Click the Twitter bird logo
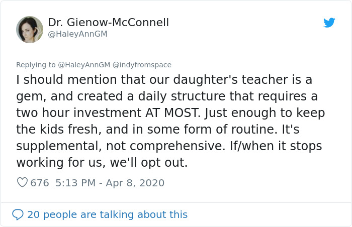Image resolution: width=352 pixels, height=227 pixels. click(x=329, y=23)
